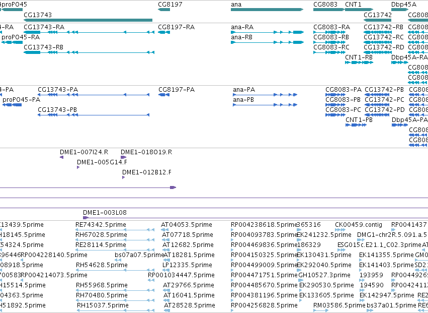This screenshot has height=313, width=428.
Task: Click the DME1-003L08 clone label
Action: click(x=105, y=213)
